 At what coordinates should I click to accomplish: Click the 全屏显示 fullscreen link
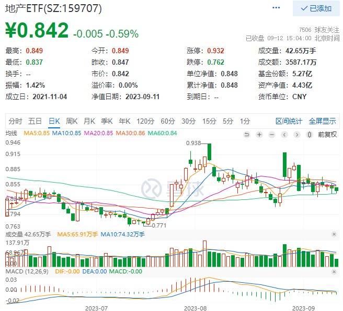(322, 121)
